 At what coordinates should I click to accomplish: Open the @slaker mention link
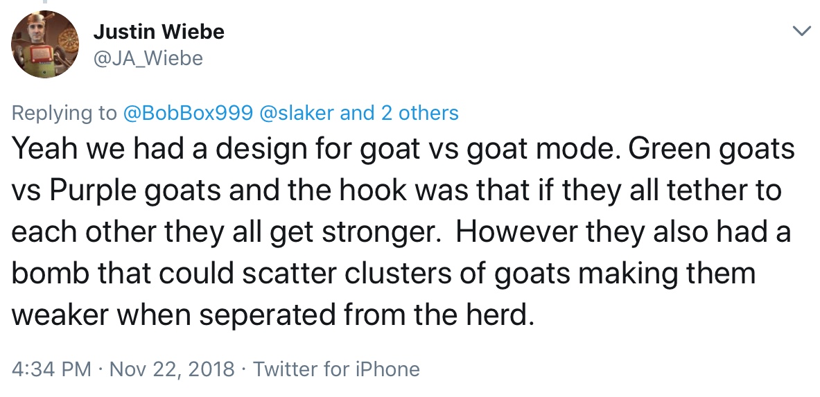click(x=297, y=112)
